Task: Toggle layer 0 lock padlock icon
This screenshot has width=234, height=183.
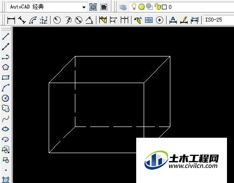Action: [158, 7]
